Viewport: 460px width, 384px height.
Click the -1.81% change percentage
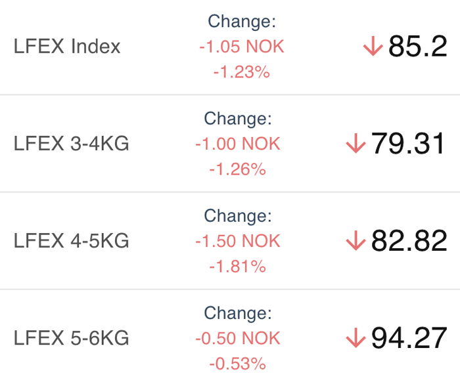coord(238,266)
